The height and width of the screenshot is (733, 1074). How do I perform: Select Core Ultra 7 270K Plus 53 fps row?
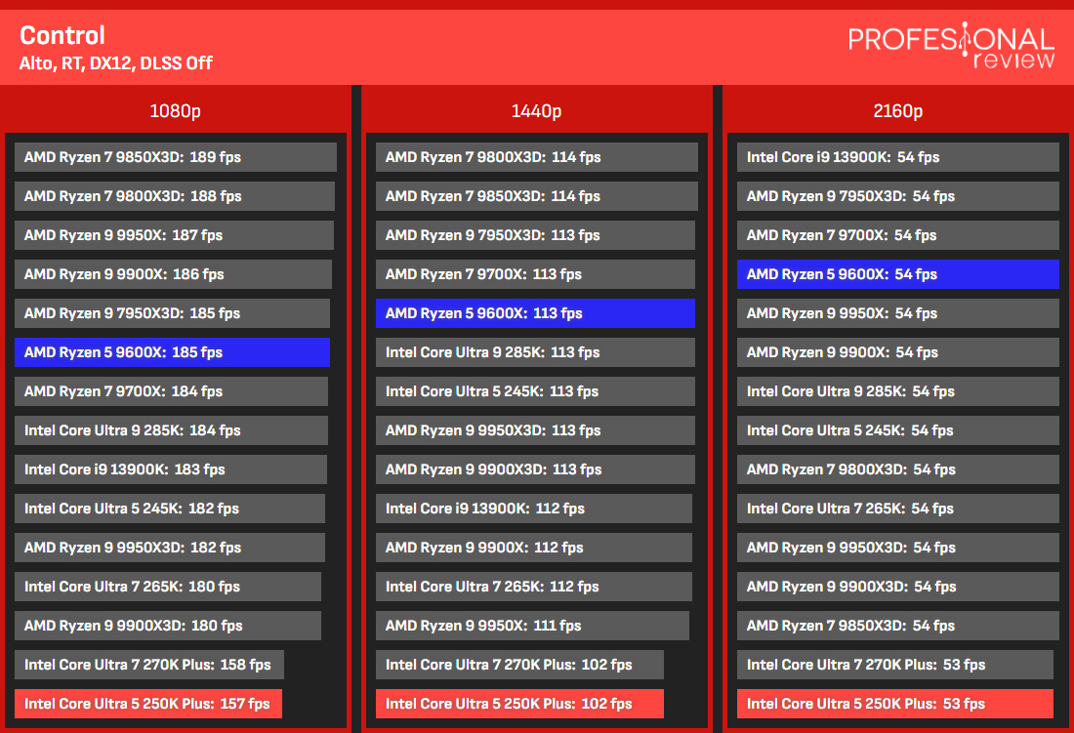[895, 665]
